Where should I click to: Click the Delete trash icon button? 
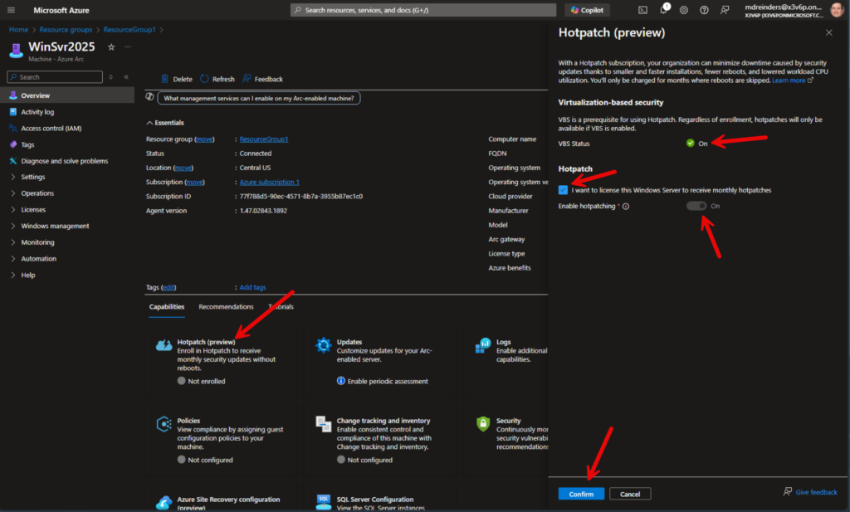click(177, 79)
